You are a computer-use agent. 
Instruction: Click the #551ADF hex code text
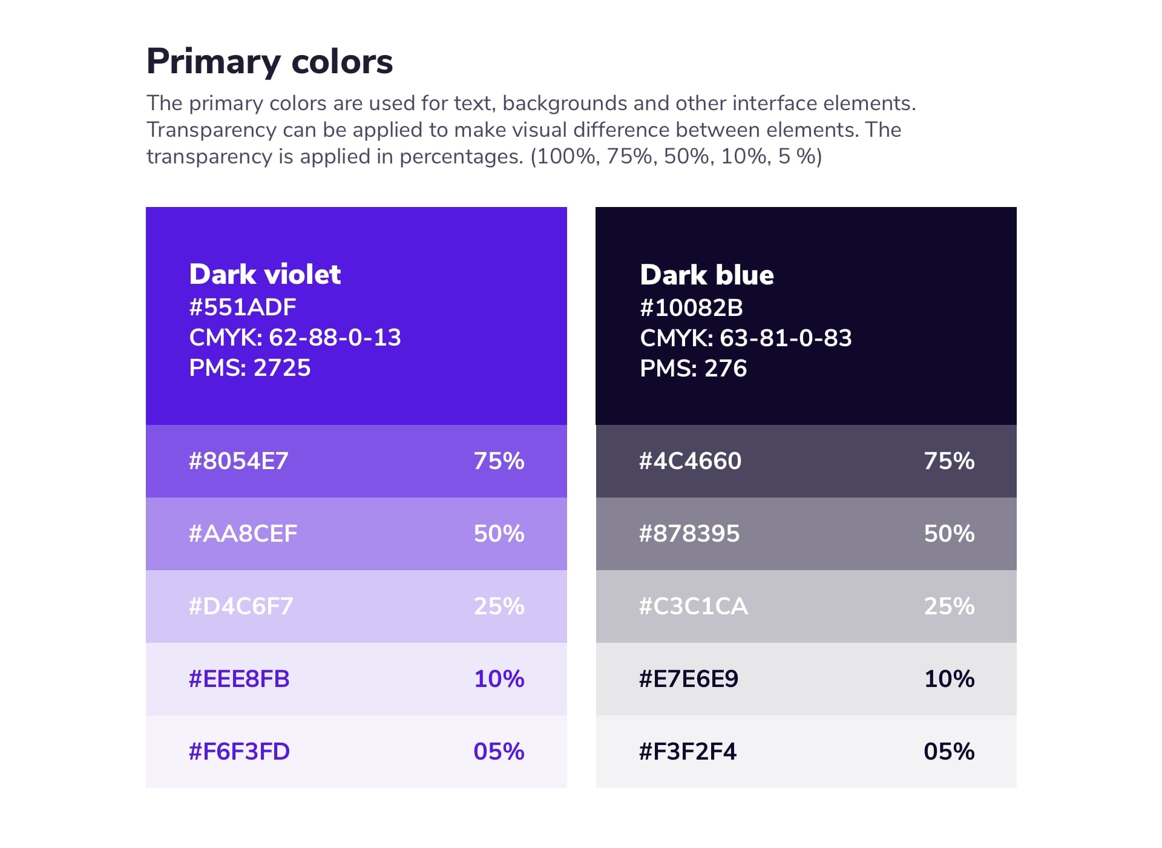243,307
